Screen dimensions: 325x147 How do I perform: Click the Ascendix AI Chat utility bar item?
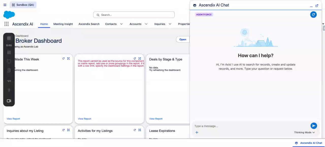click(309, 143)
